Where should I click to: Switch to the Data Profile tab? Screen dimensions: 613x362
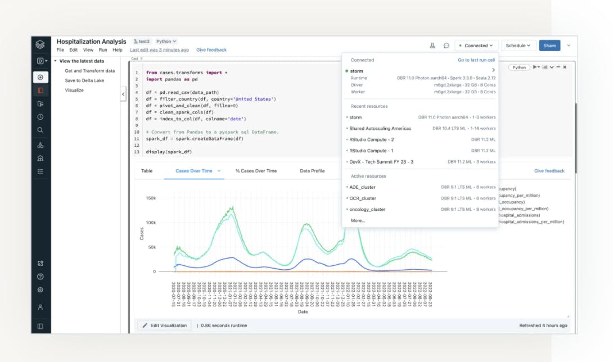(312, 171)
